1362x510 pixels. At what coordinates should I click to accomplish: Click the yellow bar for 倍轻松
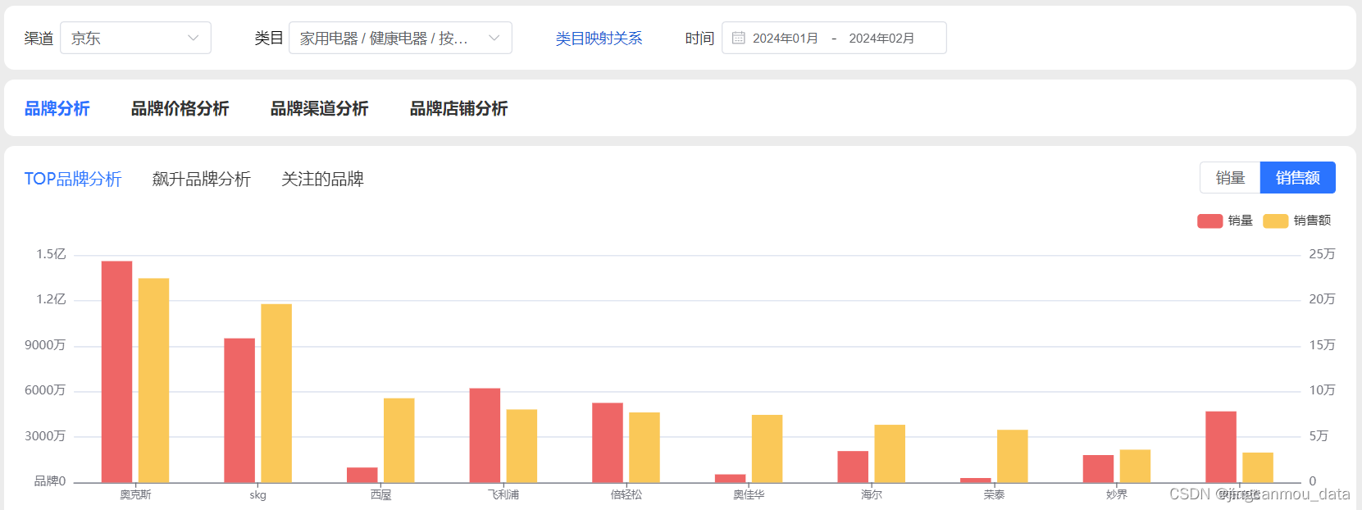point(645,448)
